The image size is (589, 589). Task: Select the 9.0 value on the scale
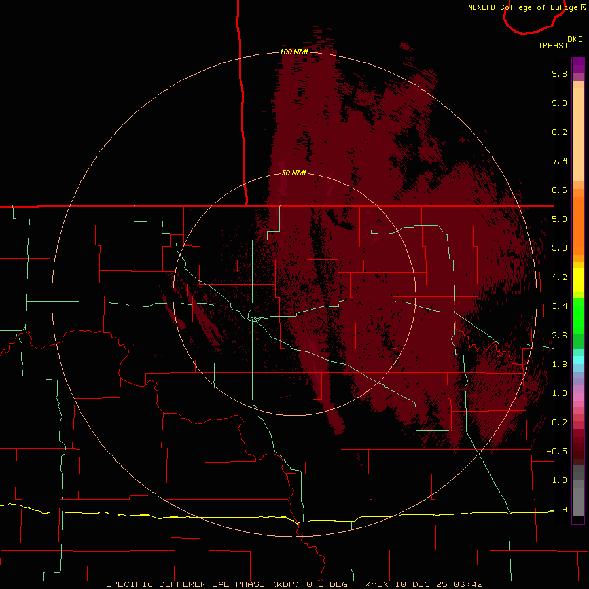[x=560, y=103]
